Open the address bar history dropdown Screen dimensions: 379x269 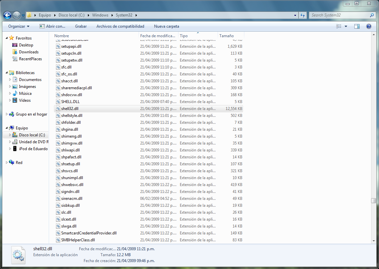[x=295, y=15]
